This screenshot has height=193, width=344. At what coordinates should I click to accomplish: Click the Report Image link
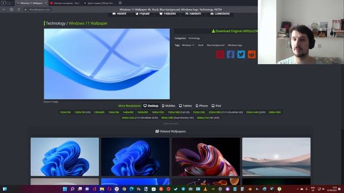click(51, 102)
